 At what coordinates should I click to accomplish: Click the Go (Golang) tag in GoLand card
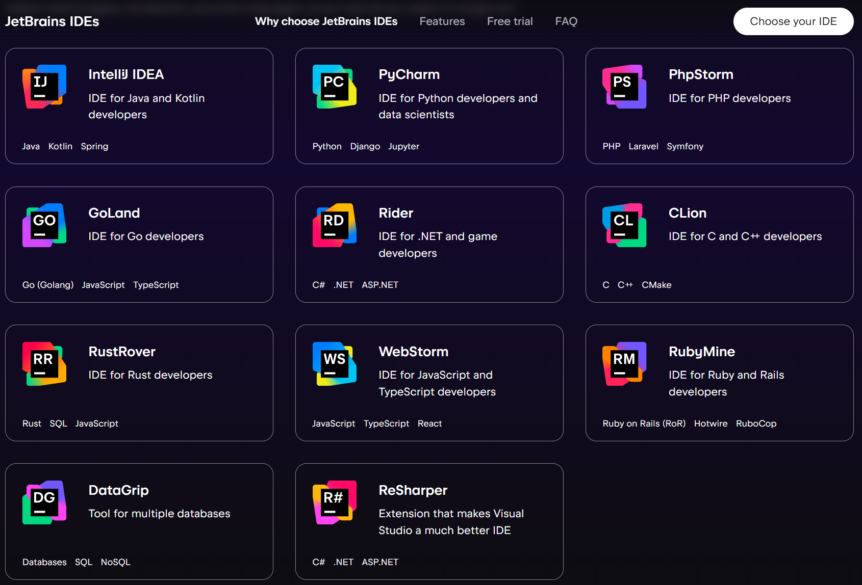point(48,285)
